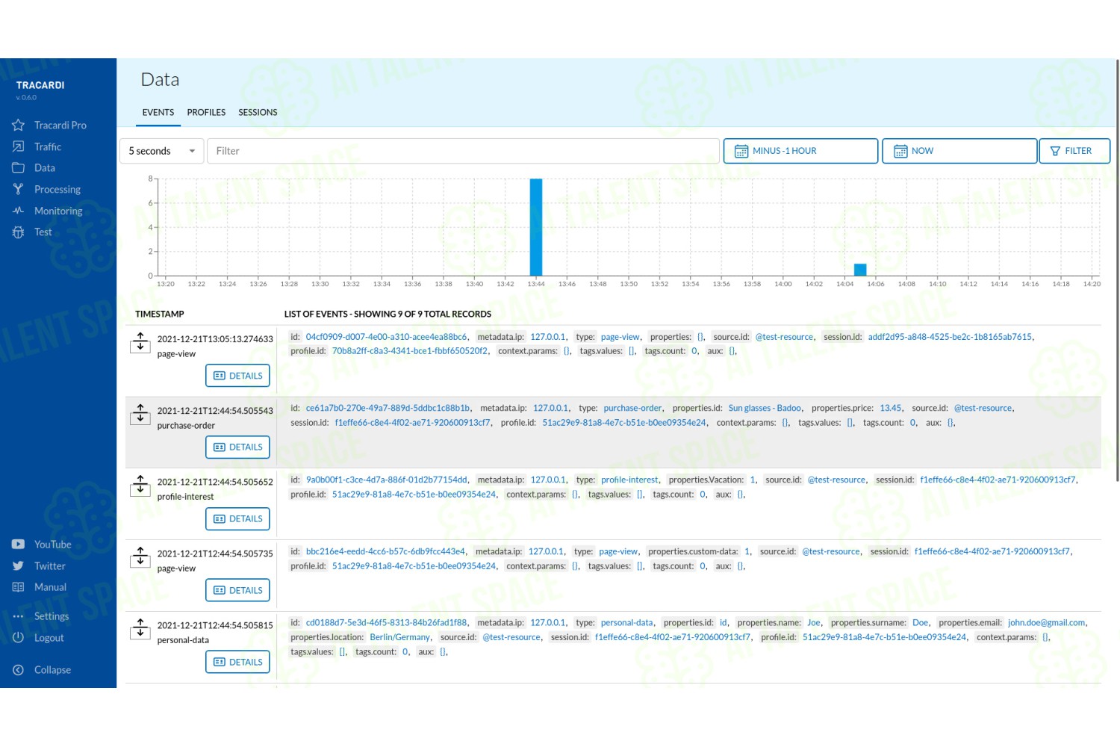The width and height of the screenshot is (1120, 747).
Task: Click session id addf2d95-a848-4525-be2c-1b8165ab7615
Action: [x=950, y=337]
